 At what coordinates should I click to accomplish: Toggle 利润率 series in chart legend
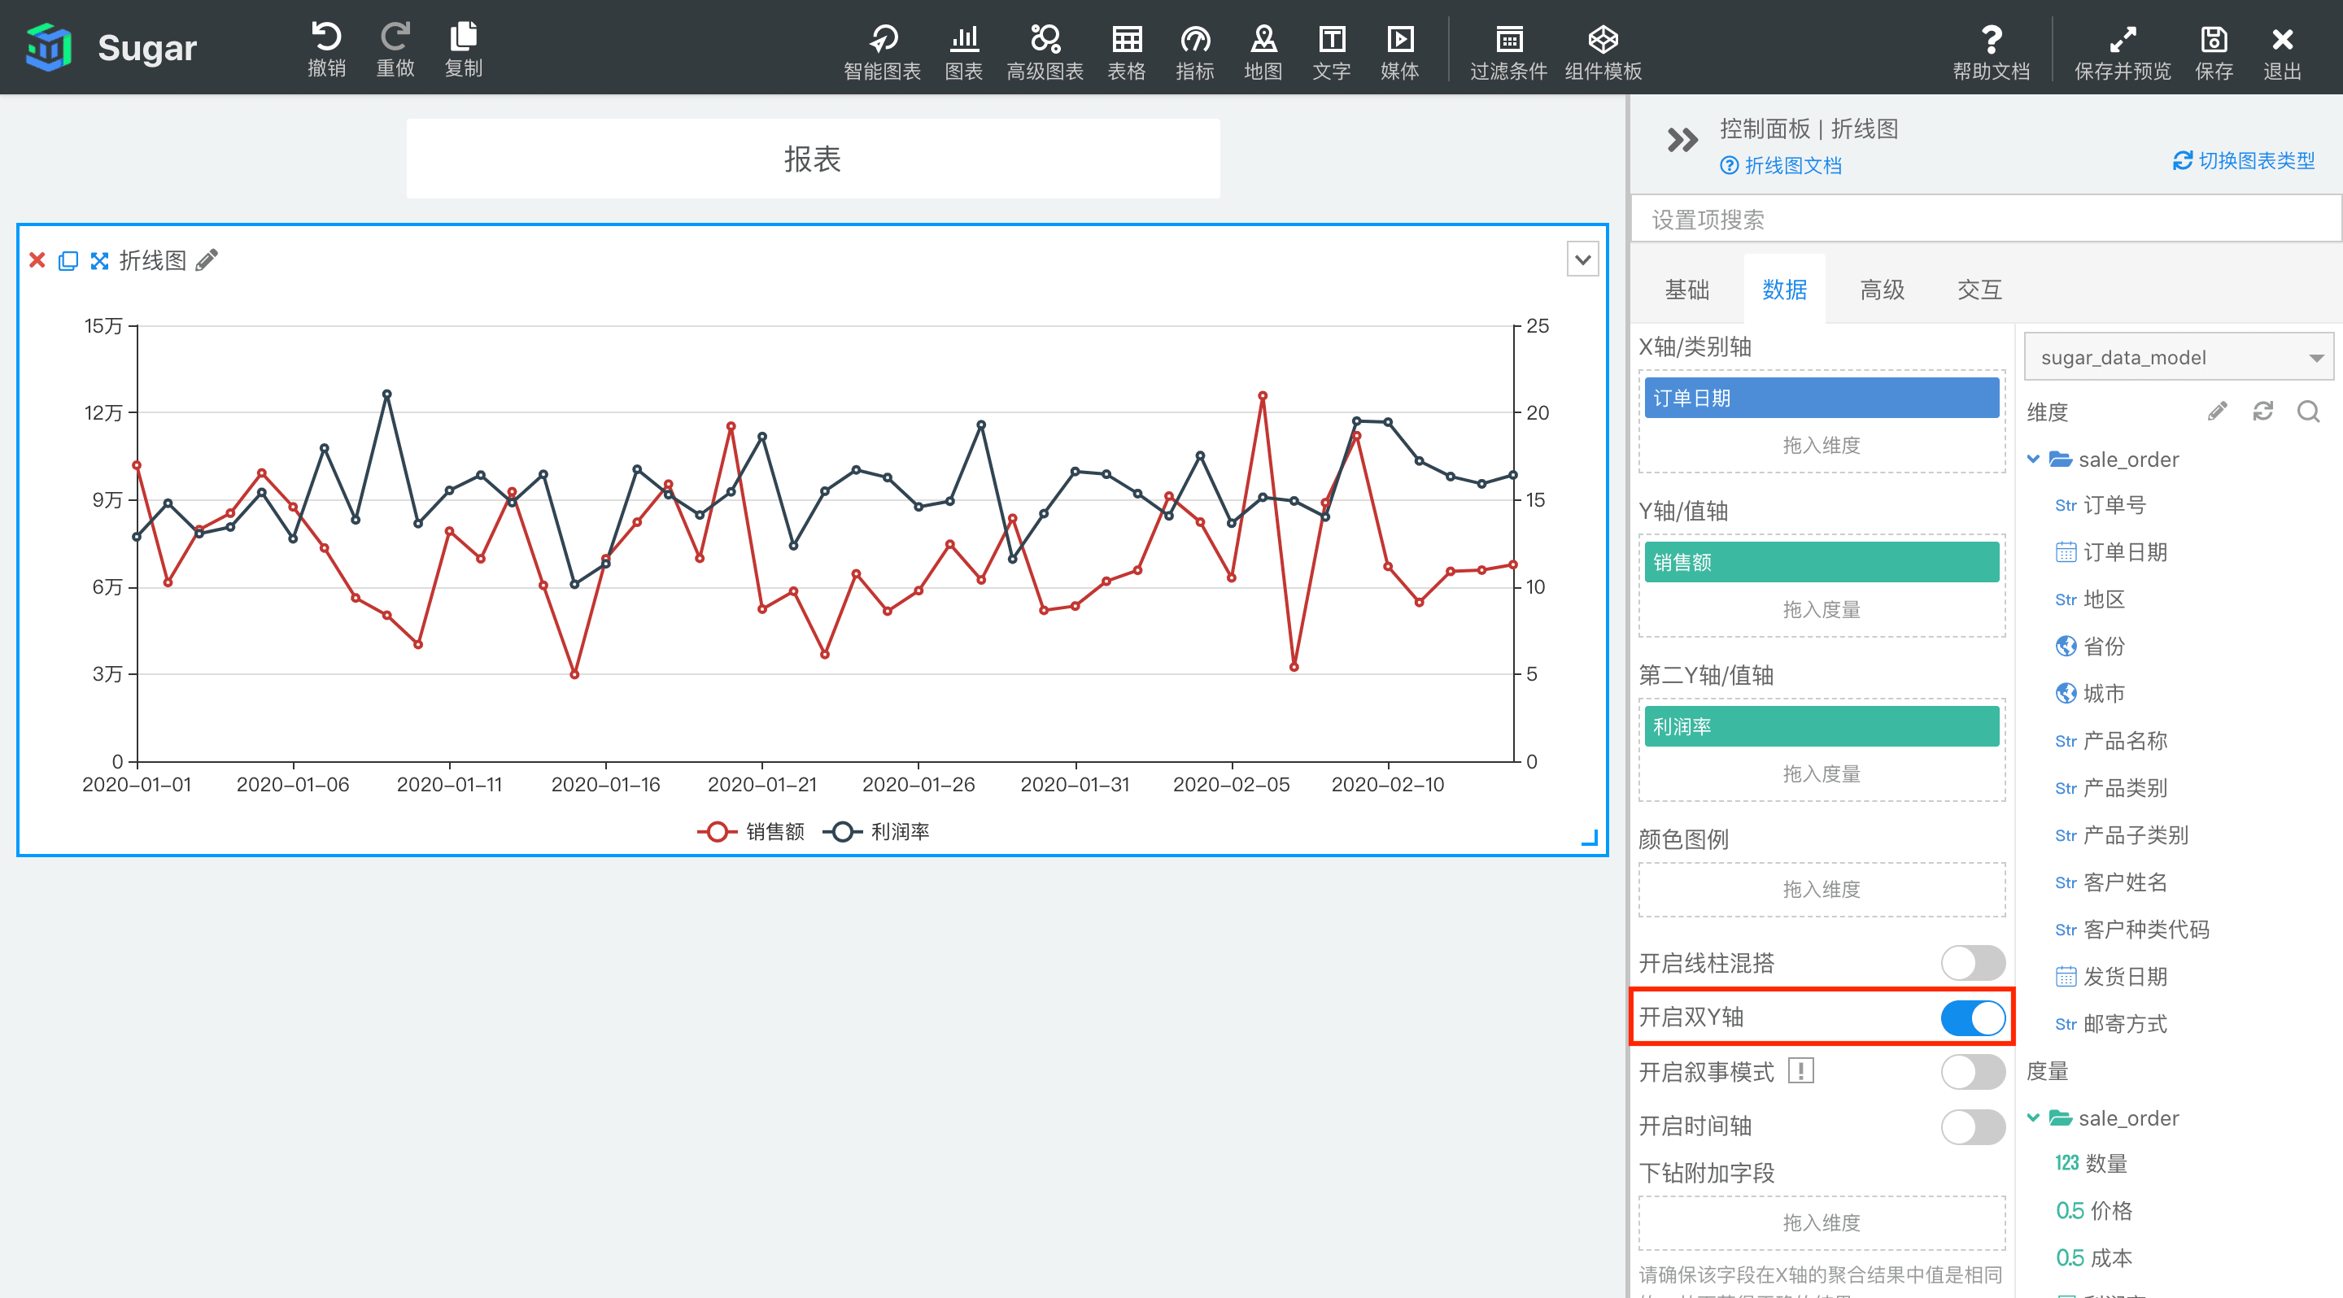click(876, 832)
